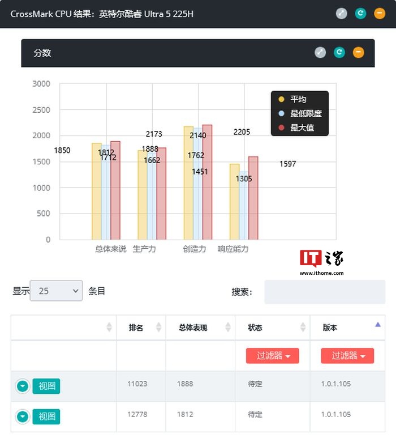Click the 2205 data label
The image size is (396, 438).
(242, 132)
